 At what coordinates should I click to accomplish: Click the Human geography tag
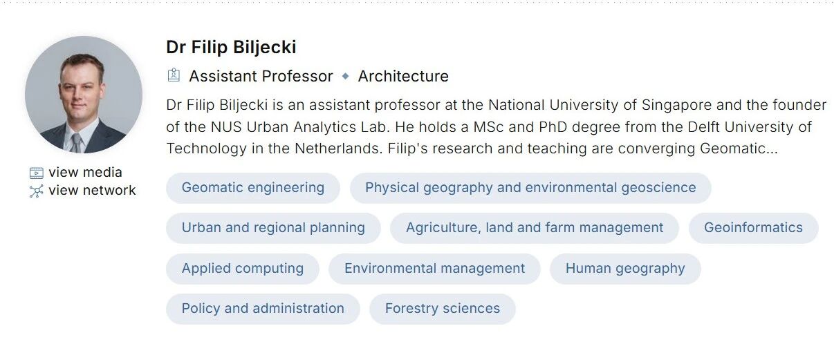(625, 269)
